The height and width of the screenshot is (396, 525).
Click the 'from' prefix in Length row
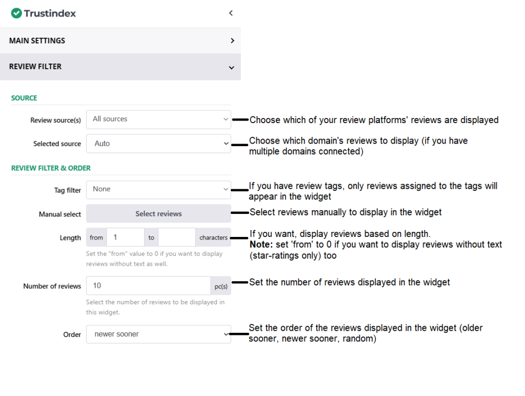tap(96, 237)
